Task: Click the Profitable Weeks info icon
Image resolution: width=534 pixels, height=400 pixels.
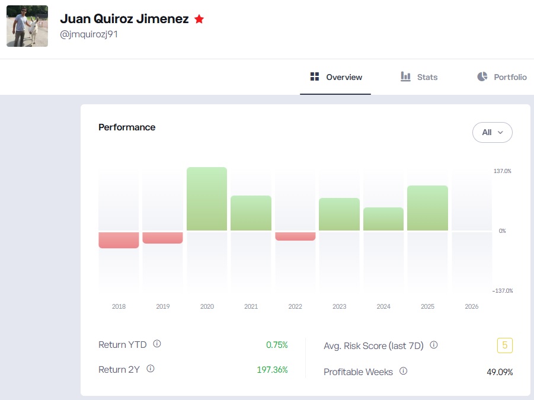Action: point(404,370)
